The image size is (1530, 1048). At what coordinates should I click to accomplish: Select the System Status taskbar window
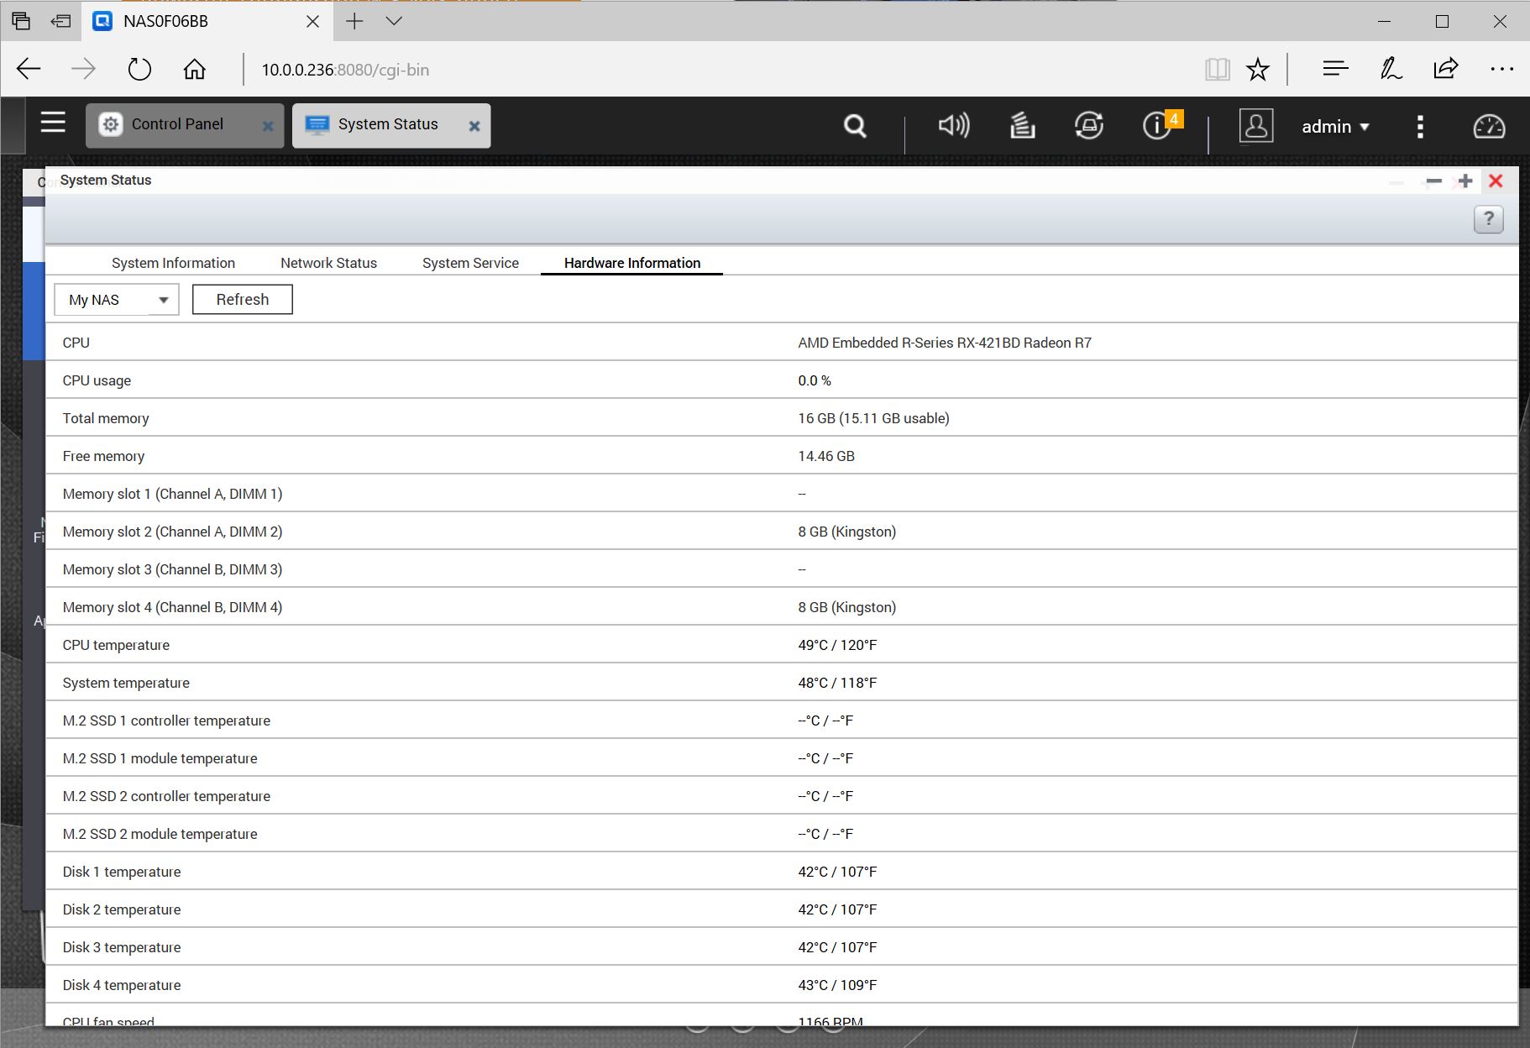391,125
